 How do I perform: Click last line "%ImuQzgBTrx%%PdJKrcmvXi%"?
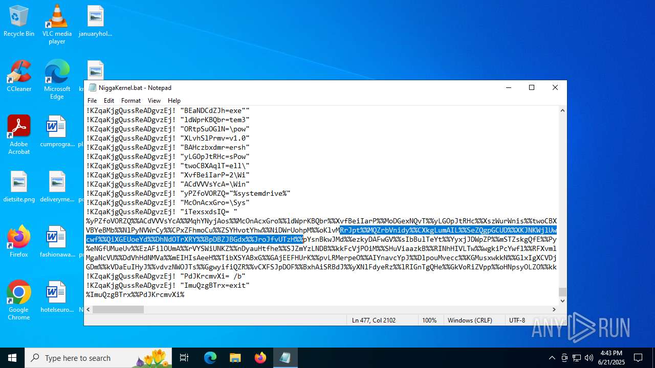(135, 294)
